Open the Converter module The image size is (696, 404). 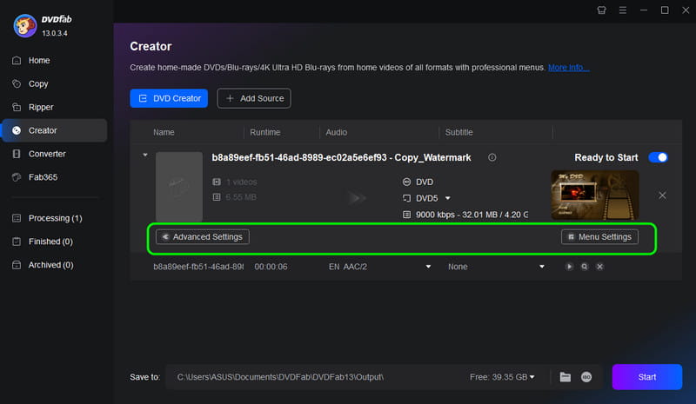tap(47, 154)
